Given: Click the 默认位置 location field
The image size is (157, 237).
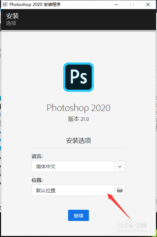Looking at the screenshot, I should tap(73, 190).
